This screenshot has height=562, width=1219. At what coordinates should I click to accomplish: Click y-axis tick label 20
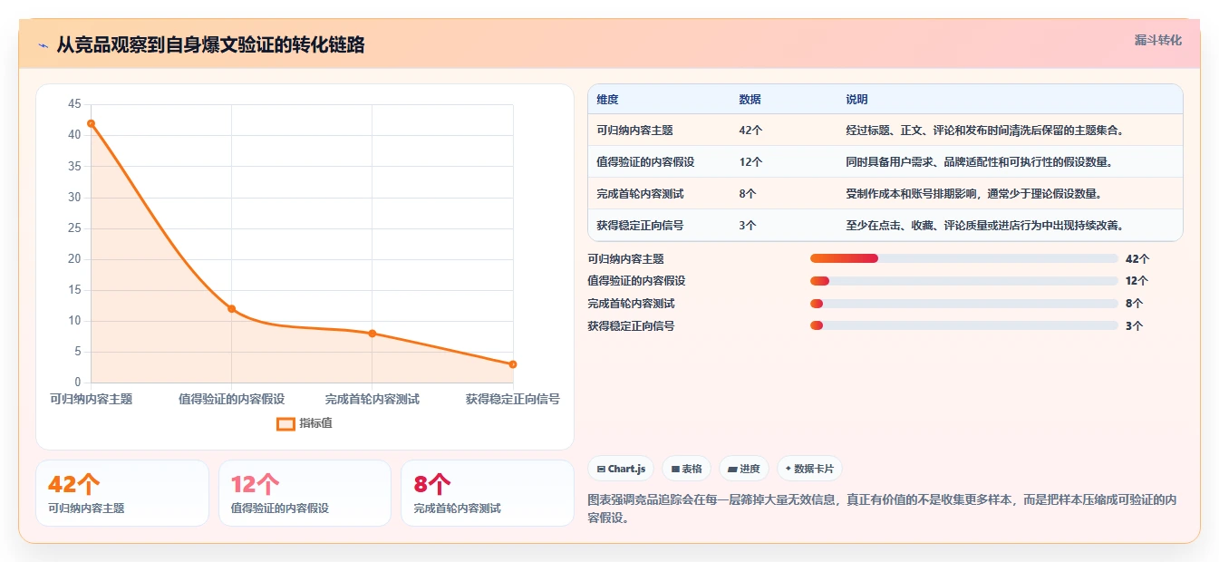[74, 259]
